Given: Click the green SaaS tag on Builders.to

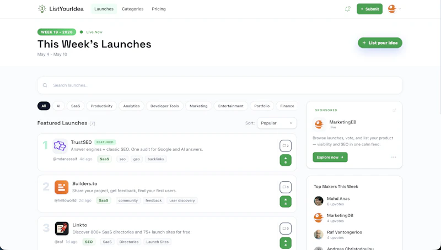Looking at the screenshot, I should (104, 200).
